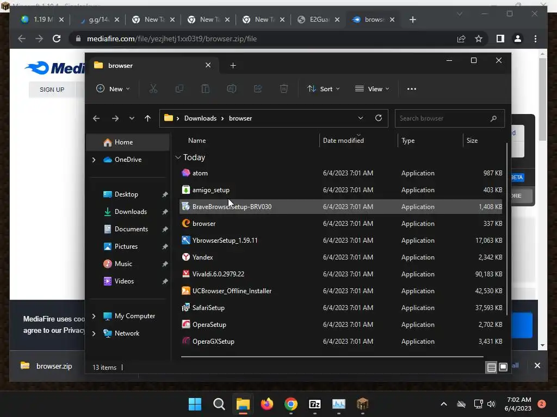Switch to large thumbnails view in status bar

click(503, 367)
